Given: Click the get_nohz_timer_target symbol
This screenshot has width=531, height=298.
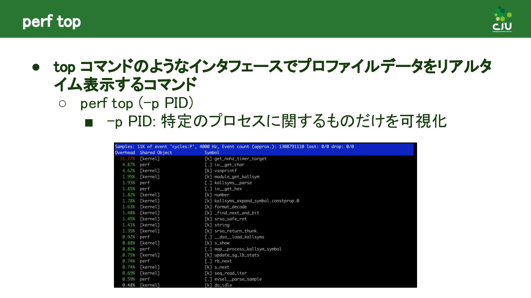Looking at the screenshot, I should (240, 159).
